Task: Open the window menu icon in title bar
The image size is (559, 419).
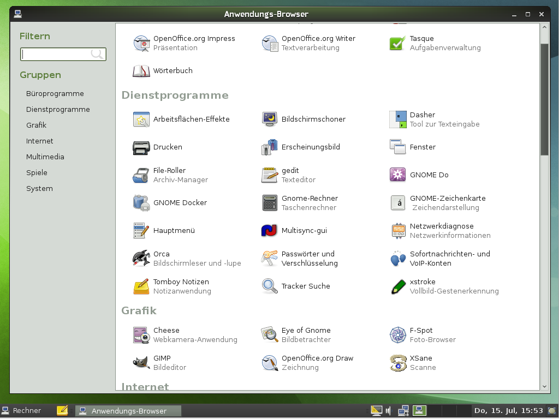Action: [x=18, y=14]
